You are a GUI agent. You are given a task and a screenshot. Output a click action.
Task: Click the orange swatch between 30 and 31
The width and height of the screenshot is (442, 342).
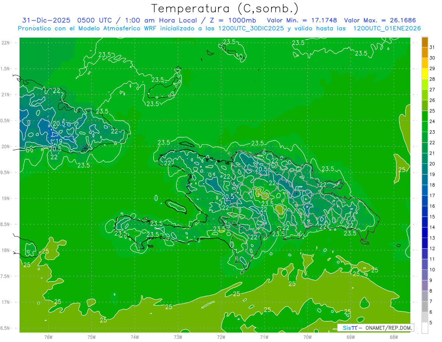pyautogui.click(x=425, y=52)
